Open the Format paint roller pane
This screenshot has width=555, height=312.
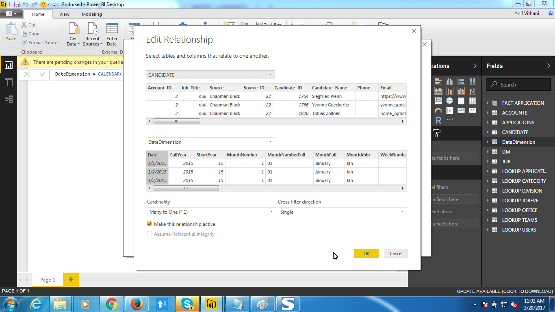[x=437, y=133]
